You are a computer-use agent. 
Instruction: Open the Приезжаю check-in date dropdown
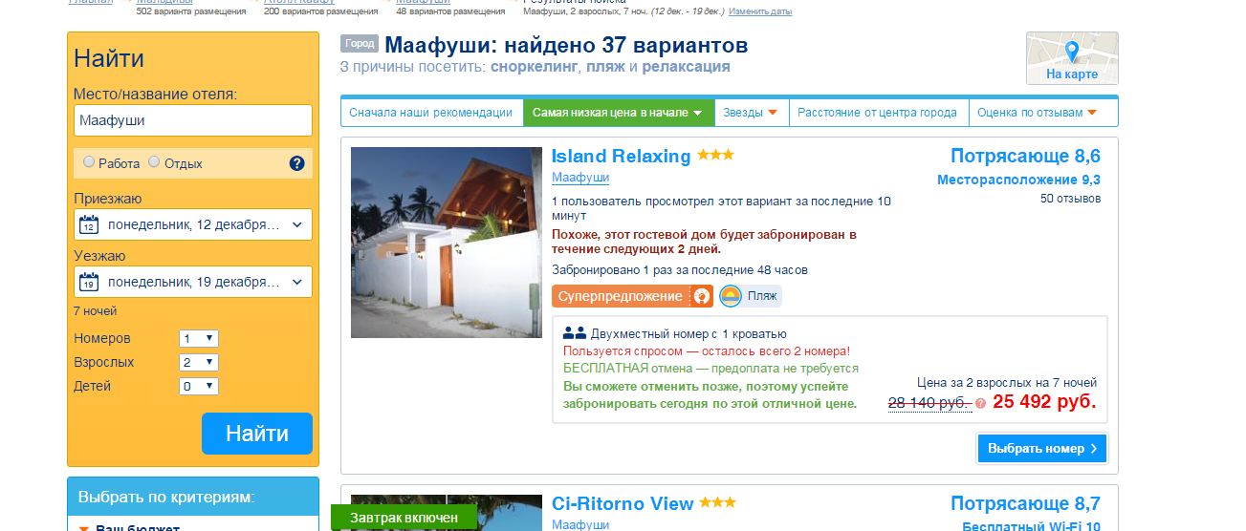tap(193, 225)
